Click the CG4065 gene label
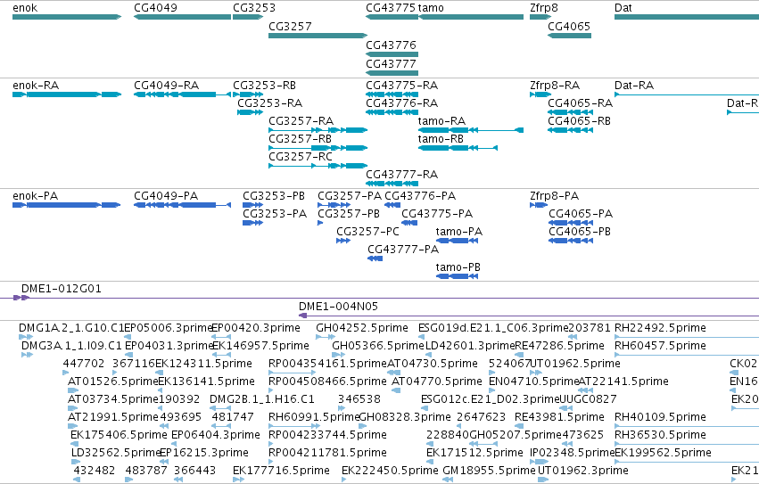This screenshot has height=484, width=759. point(569,26)
